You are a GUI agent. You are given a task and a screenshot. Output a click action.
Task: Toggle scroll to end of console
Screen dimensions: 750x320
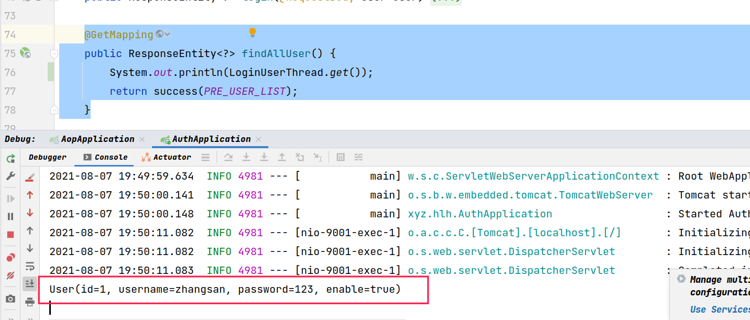pyautogui.click(x=30, y=283)
